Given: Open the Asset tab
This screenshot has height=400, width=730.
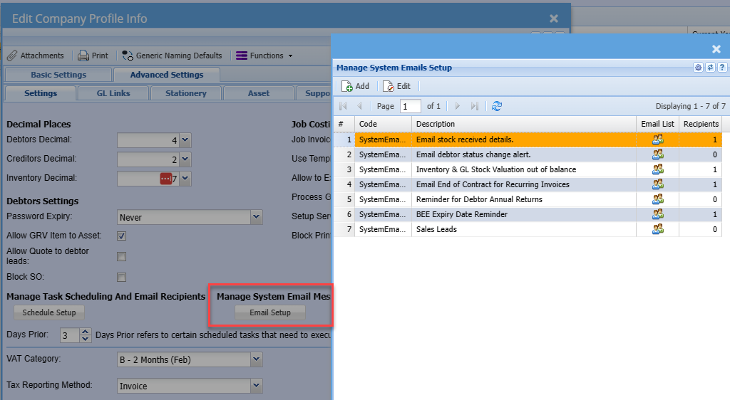Looking at the screenshot, I should click(258, 93).
